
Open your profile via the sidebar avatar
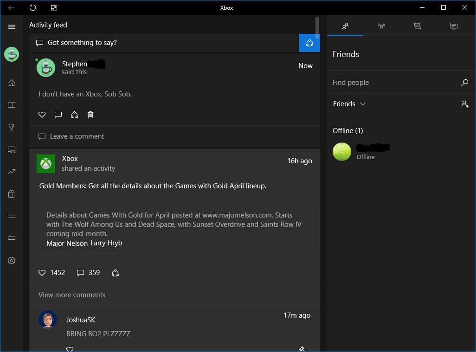[x=12, y=54]
